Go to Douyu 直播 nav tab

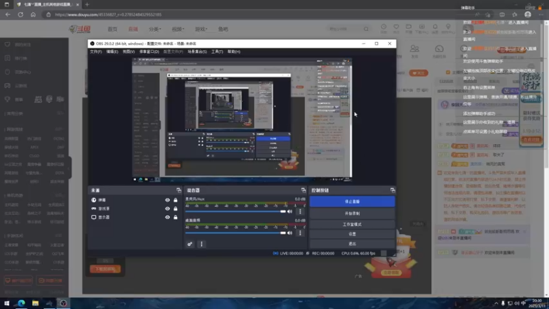click(133, 29)
